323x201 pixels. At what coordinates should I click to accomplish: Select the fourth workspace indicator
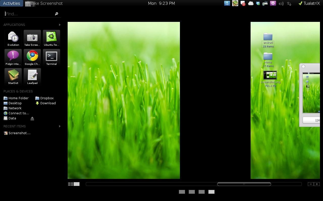pos(211,192)
